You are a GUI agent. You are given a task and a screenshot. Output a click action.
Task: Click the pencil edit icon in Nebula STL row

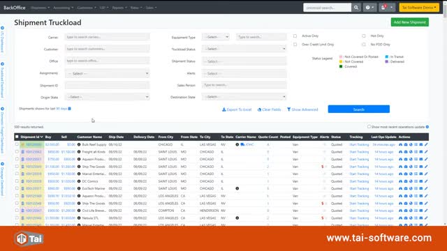426,218
